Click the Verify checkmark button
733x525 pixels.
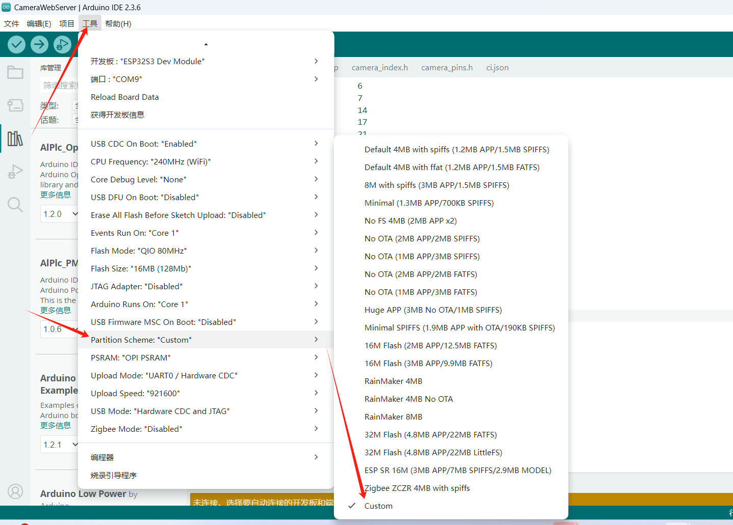(x=17, y=45)
